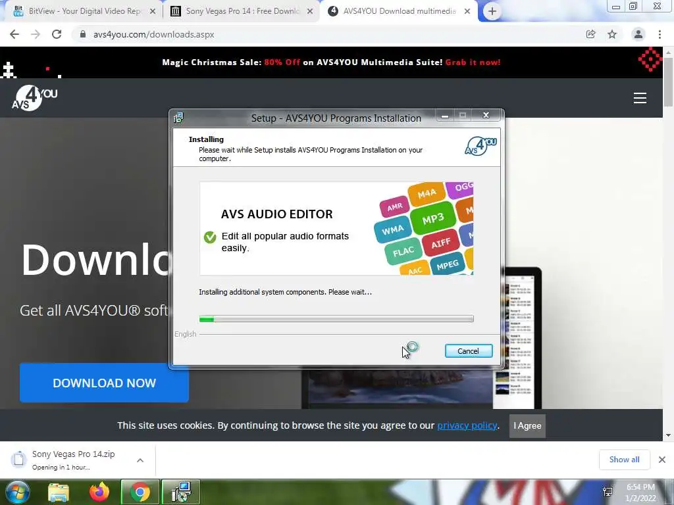Close the Sony Vegas Pro 14 tab
Image resolution: width=674 pixels, height=505 pixels.
[x=310, y=11]
